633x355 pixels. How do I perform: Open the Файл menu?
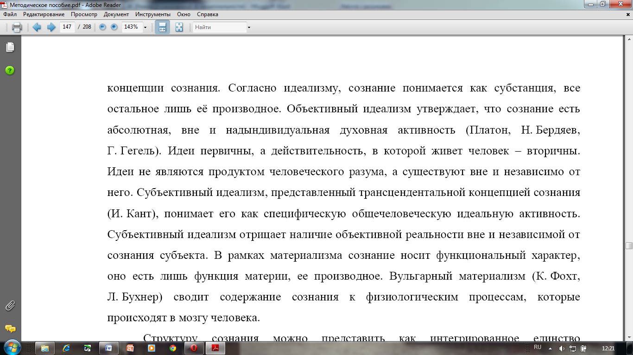[x=10, y=14]
